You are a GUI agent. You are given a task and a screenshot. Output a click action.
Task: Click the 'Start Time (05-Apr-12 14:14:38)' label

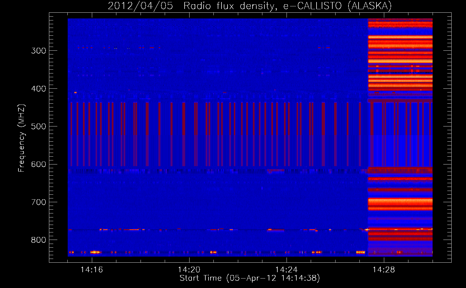(250, 278)
